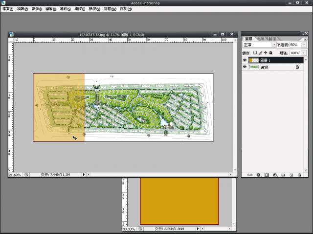Hide 圖層 1 using its eye icon
Viewport: 313px width, 234px height.
tap(245, 60)
